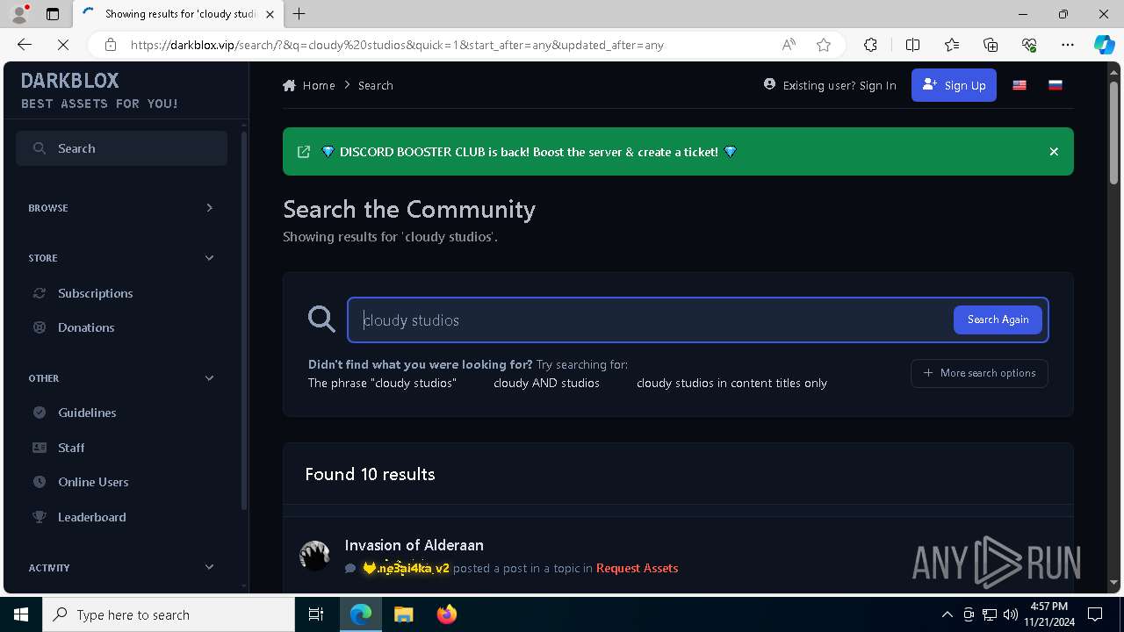Image resolution: width=1124 pixels, height=632 pixels.
Task: View site information lock icon
Action: 111,45
